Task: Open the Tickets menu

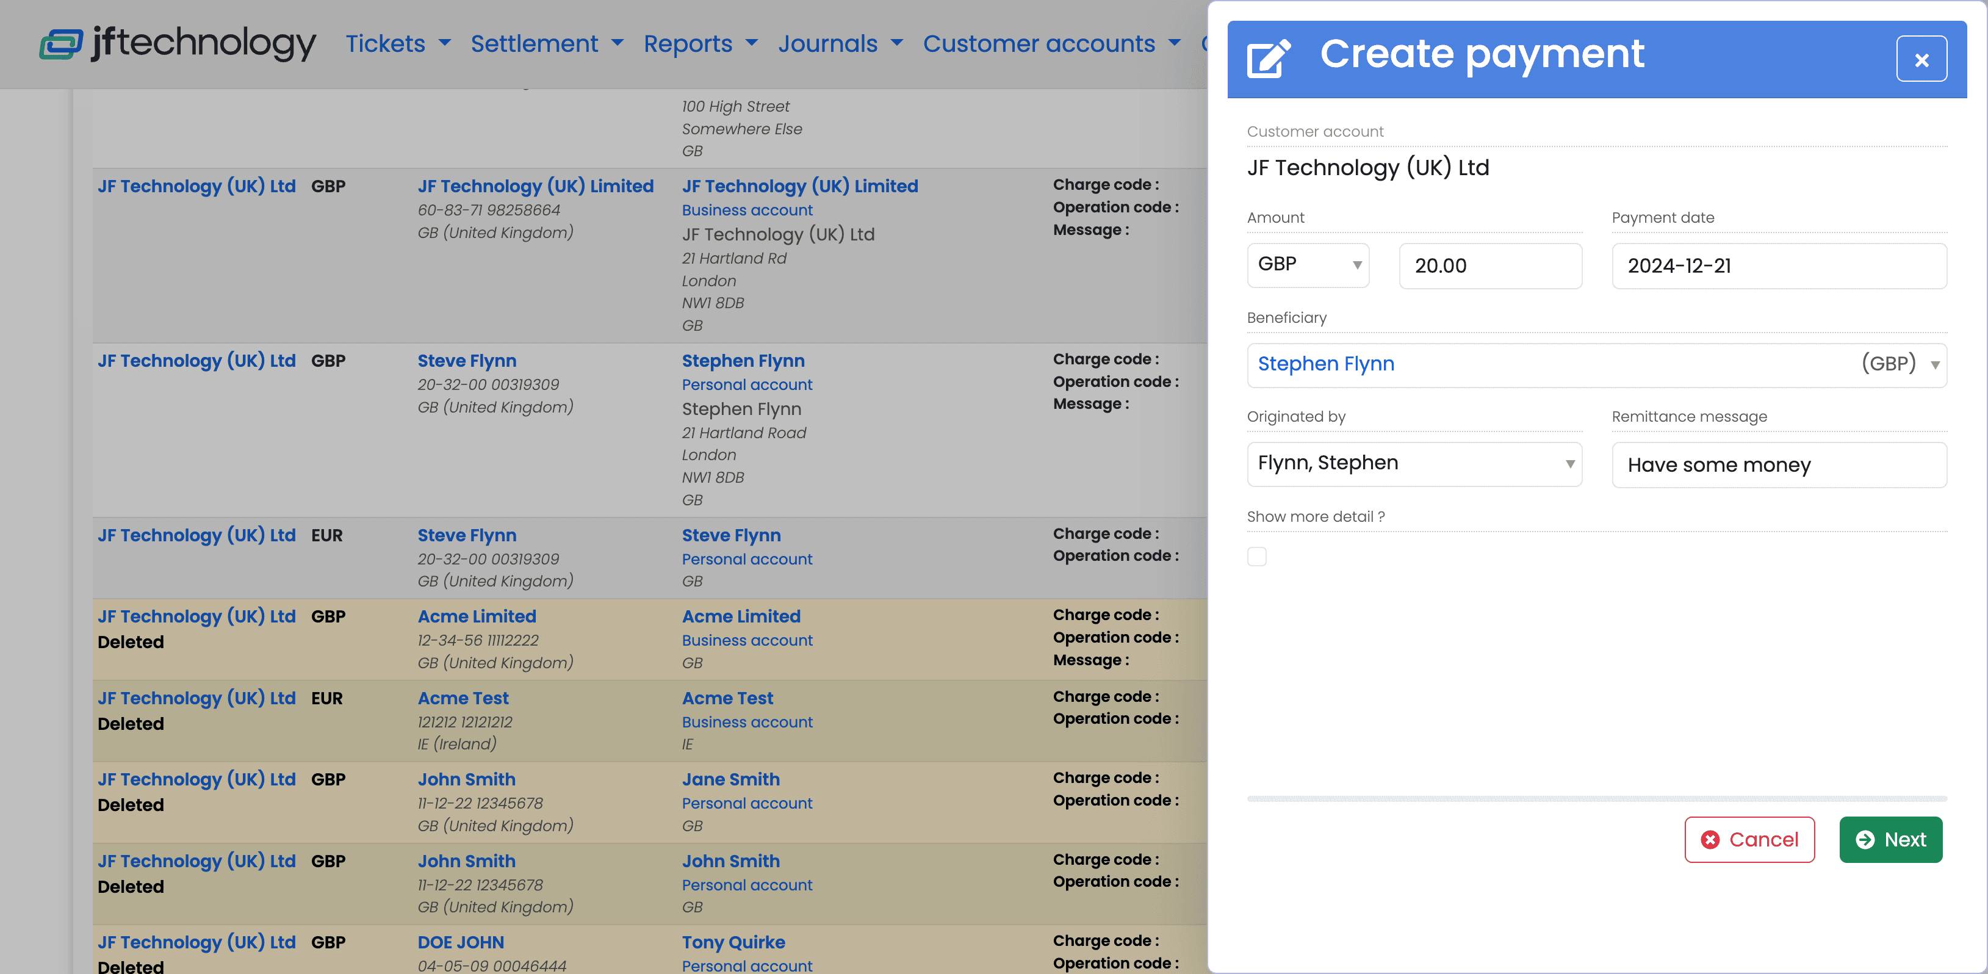Action: click(x=397, y=44)
